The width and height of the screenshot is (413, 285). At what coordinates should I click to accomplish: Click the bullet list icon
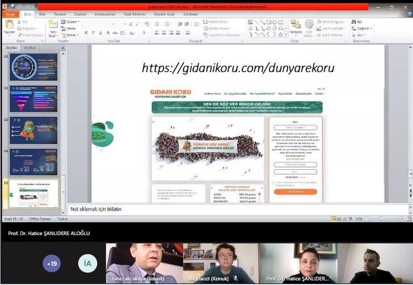coord(157,24)
